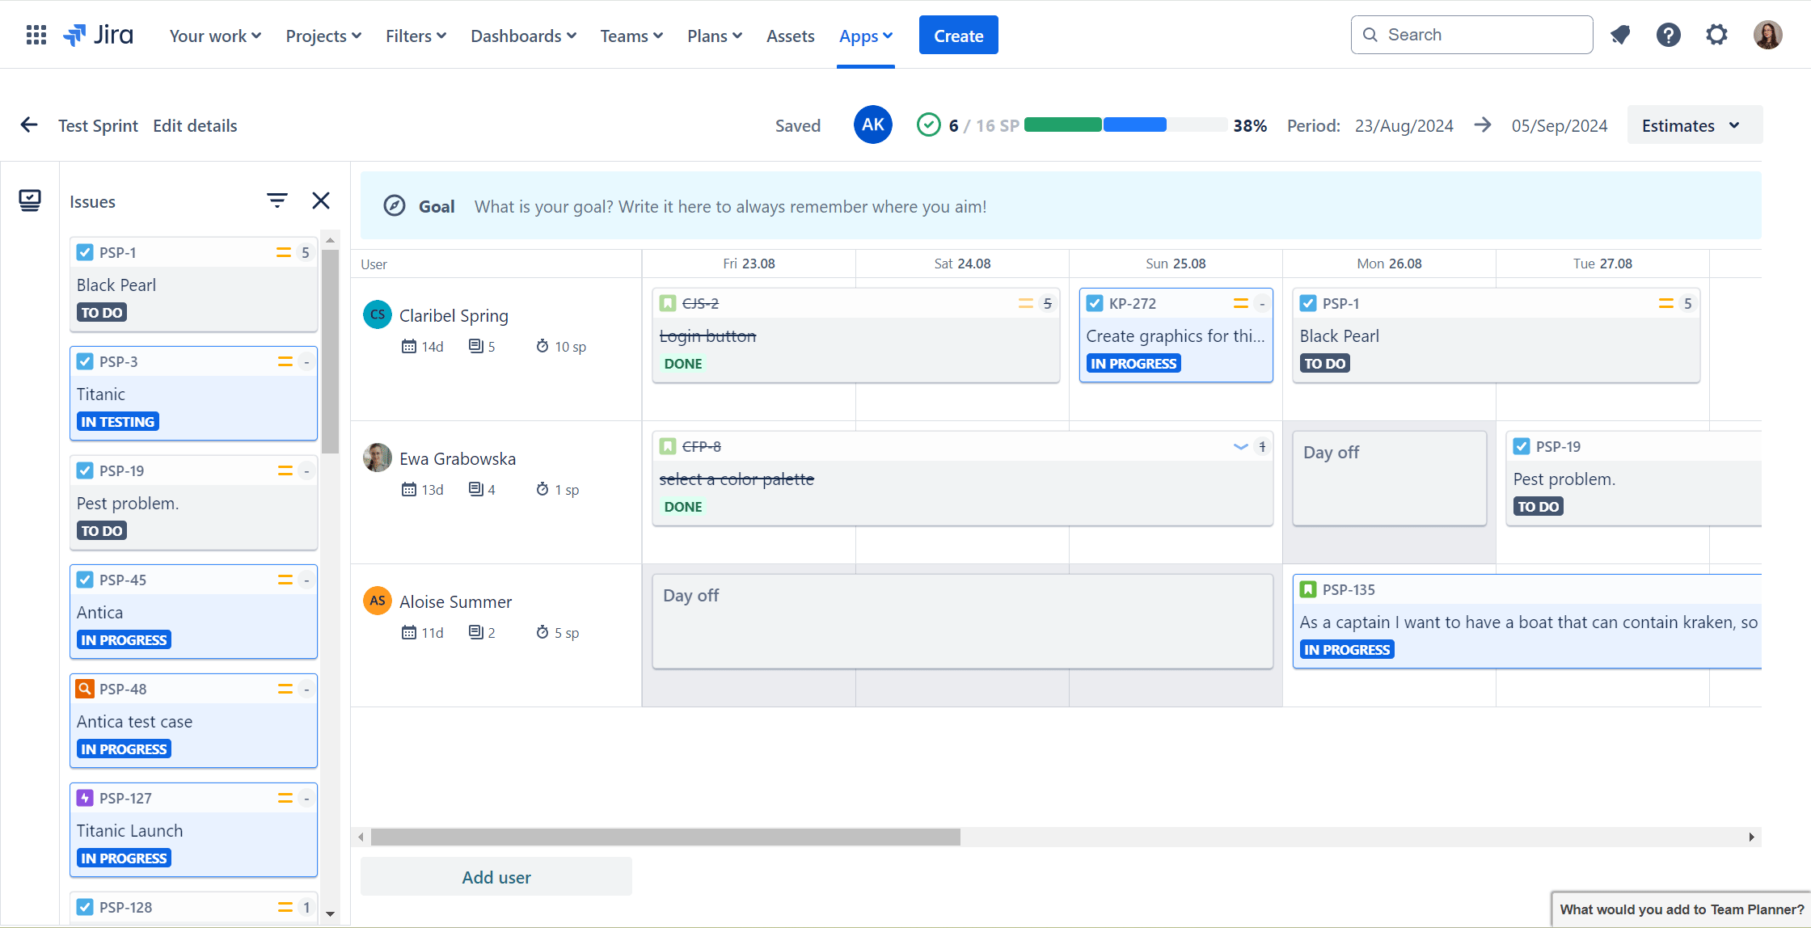Screen dimensions: 1811x928
Task: Open notifications bell icon
Action: [x=1620, y=35]
